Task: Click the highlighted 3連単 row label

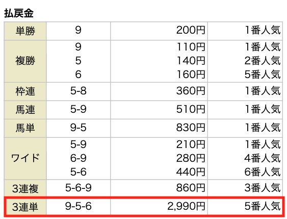Action: coord(25,207)
